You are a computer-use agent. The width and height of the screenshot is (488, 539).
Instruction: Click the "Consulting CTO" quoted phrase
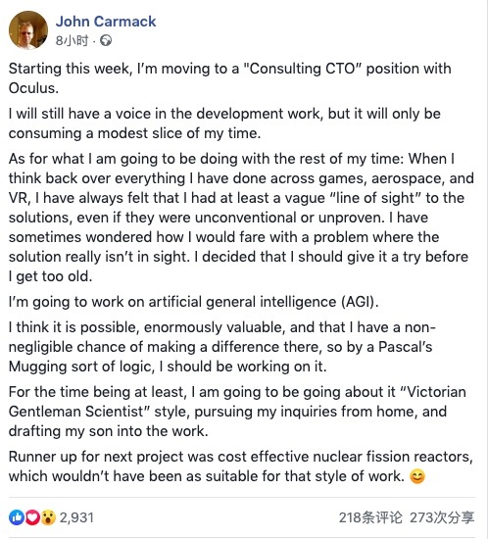pyautogui.click(x=302, y=69)
